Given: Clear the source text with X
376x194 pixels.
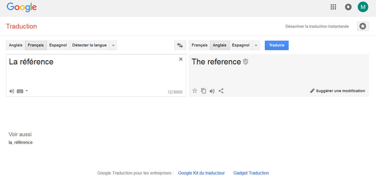Looking at the screenshot, I should (x=181, y=59).
